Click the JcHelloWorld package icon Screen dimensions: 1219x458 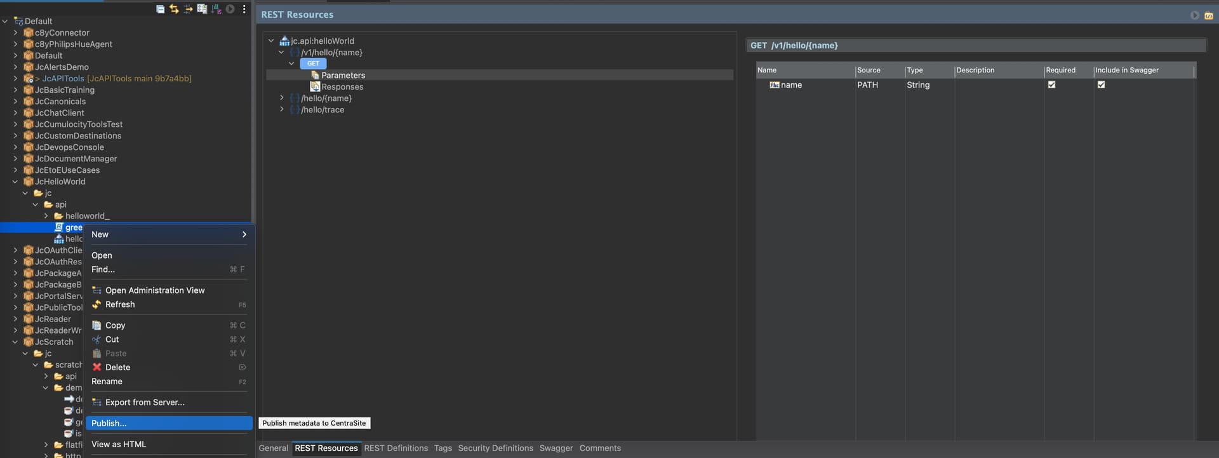coord(29,182)
